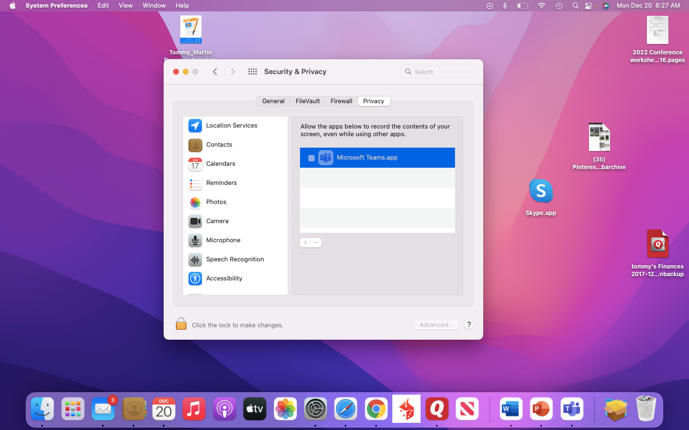The width and height of the screenshot is (689, 430).
Task: Open Apple TV from the Dock
Action: 255,409
